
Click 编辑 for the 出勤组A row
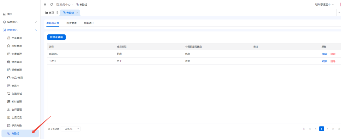pyautogui.click(x=324, y=54)
